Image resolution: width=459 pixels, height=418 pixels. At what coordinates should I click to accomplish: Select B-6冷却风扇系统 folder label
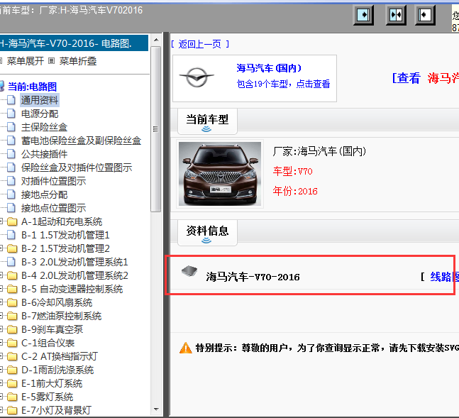(57, 302)
